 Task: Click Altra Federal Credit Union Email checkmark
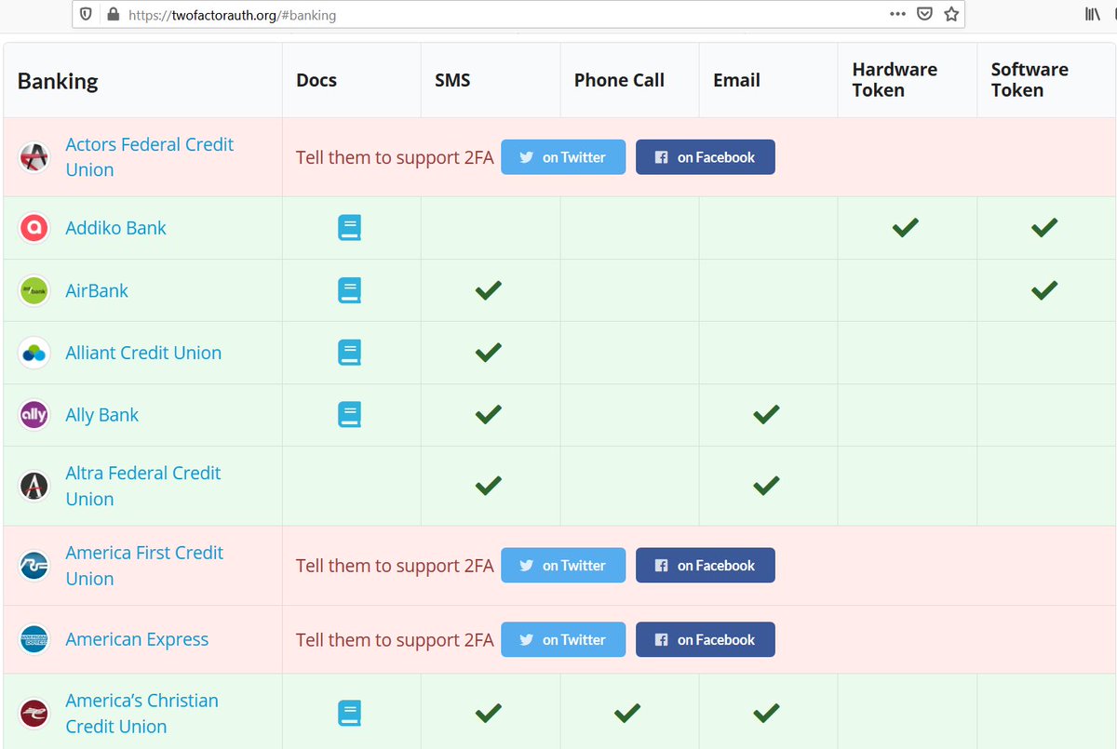click(766, 485)
